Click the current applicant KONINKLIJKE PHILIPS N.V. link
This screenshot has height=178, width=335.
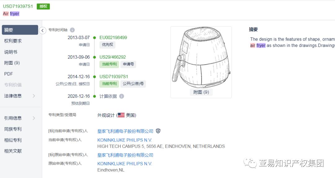[x=125, y=140]
